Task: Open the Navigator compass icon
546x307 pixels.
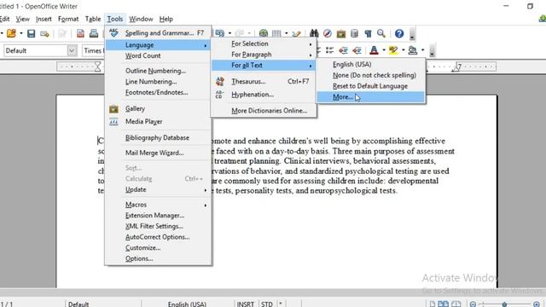Action: point(328,33)
